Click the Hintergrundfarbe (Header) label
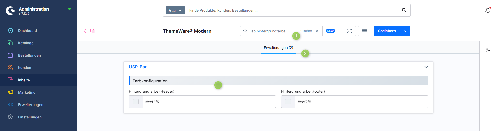The width and height of the screenshot is (496, 131). click(152, 91)
